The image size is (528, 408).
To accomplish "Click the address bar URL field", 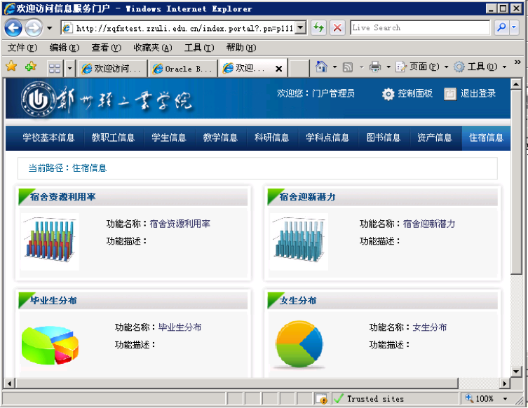I will click(178, 28).
